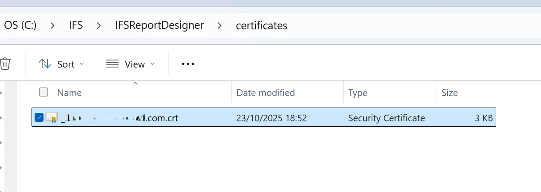Click the Size column header
This screenshot has width=541, height=192.
click(x=450, y=92)
